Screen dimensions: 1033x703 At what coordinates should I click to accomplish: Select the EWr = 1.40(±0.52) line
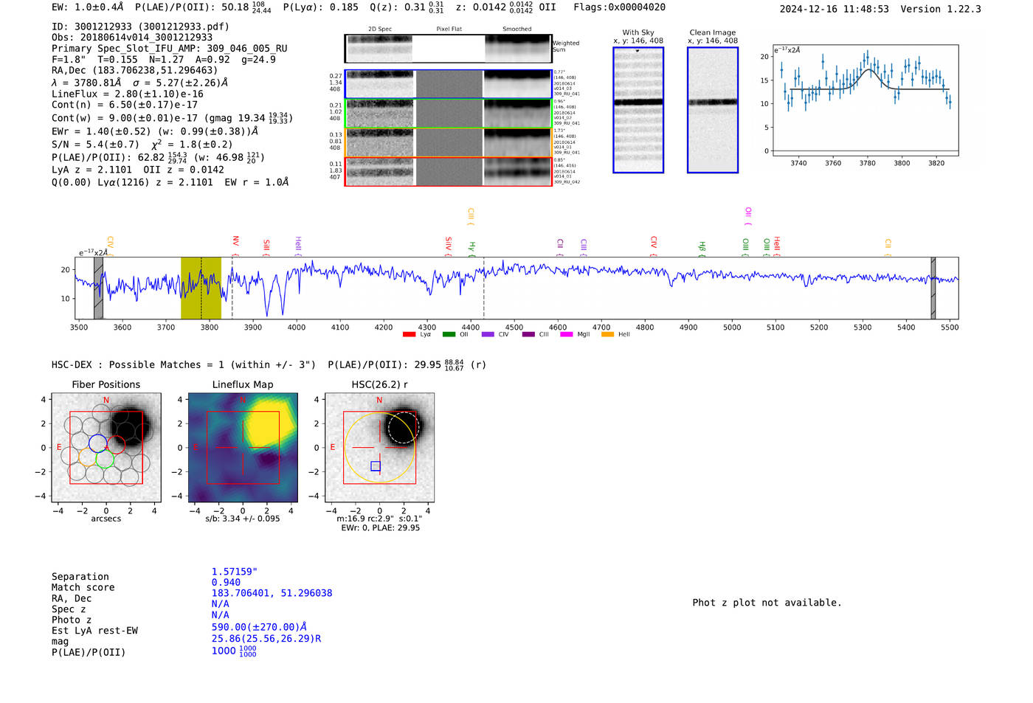pyautogui.click(x=155, y=131)
